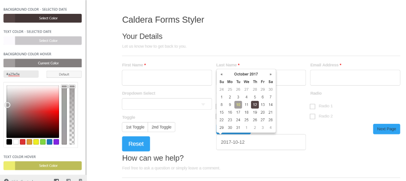The height and width of the screenshot is (181, 406).
Task: Open Text Color Hover color picker
Action: [42, 166]
